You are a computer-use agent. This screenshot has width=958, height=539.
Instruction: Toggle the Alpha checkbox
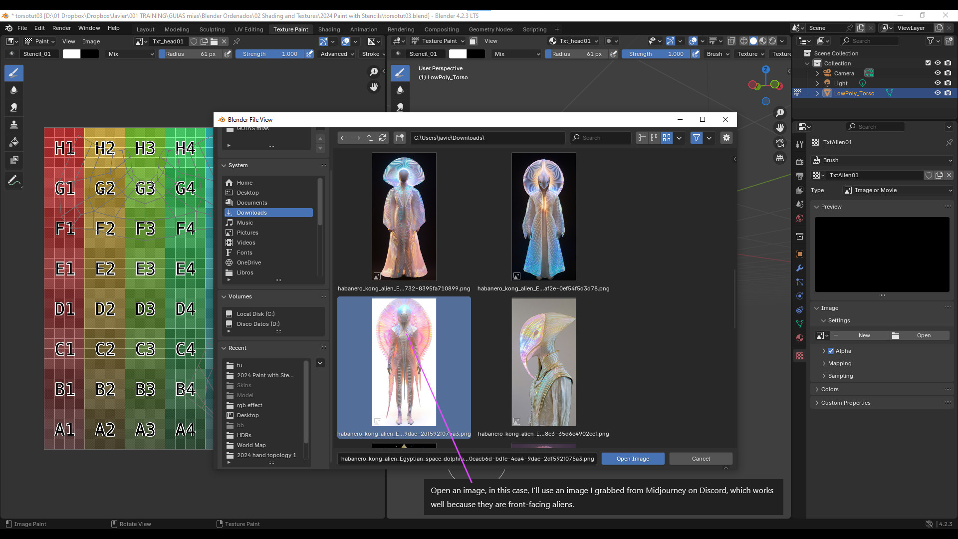831,351
